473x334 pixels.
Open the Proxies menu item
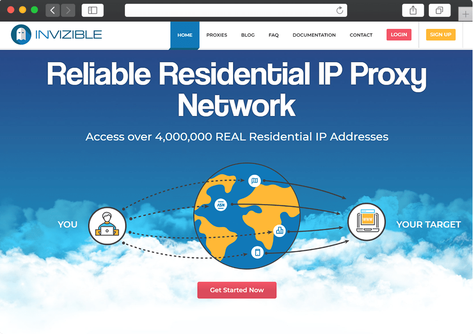217,35
